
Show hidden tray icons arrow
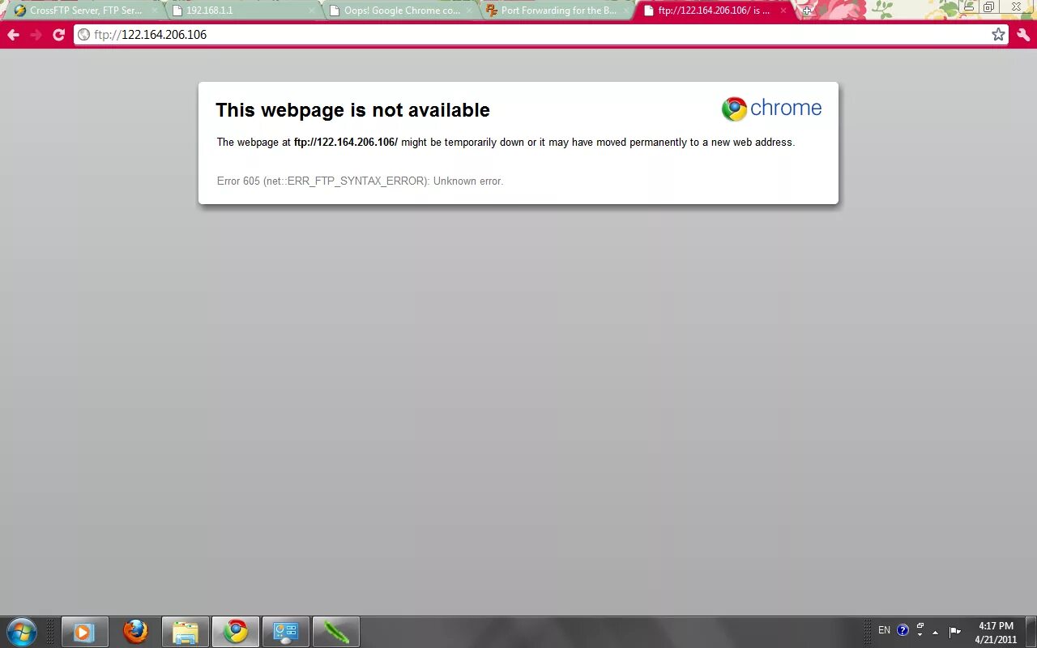coord(935,632)
